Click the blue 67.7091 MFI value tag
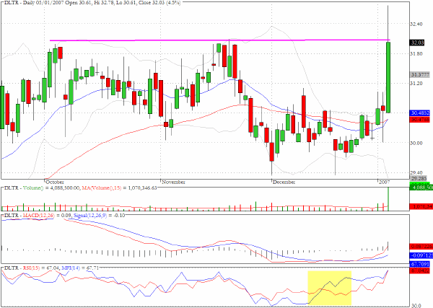 pos(420,265)
